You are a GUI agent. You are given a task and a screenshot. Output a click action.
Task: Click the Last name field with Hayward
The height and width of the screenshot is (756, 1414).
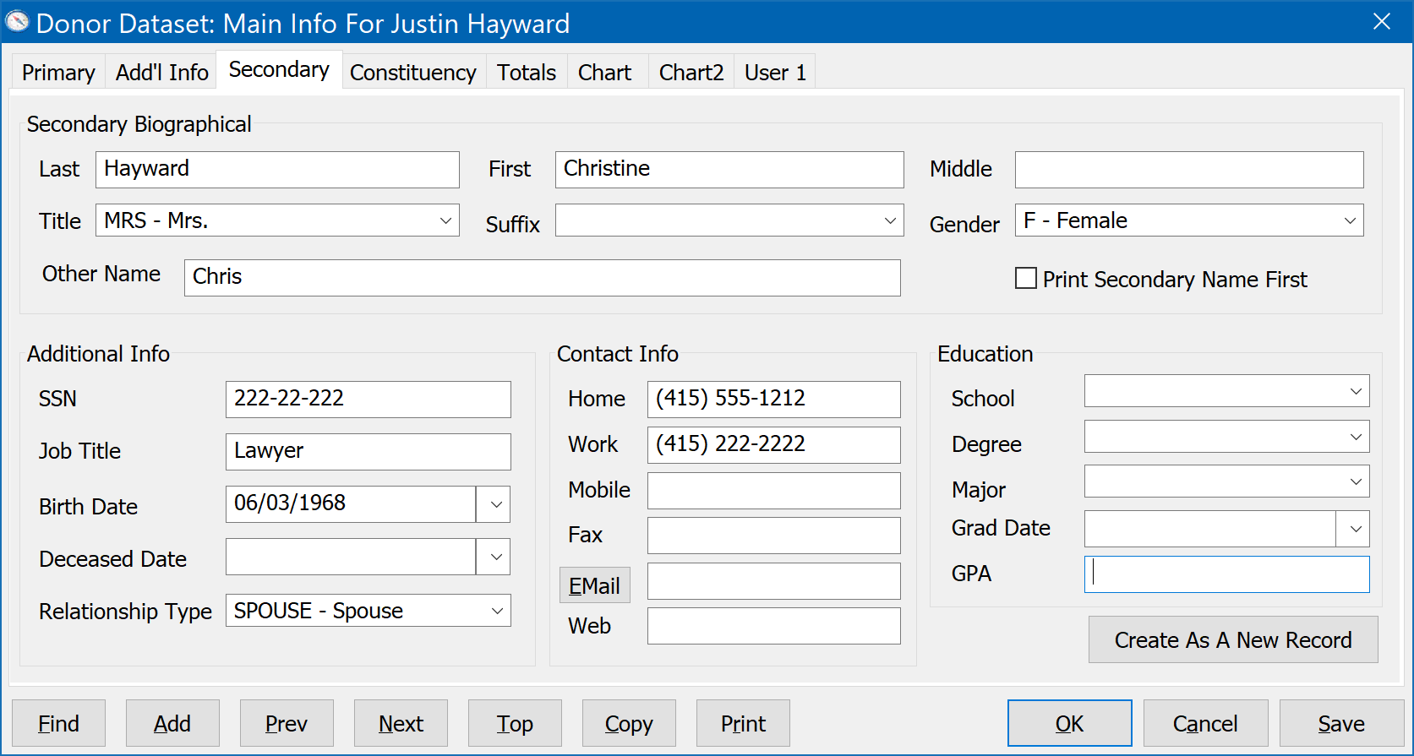tap(277, 170)
